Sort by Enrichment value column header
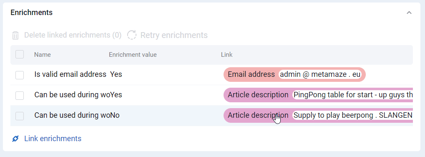 coord(133,55)
